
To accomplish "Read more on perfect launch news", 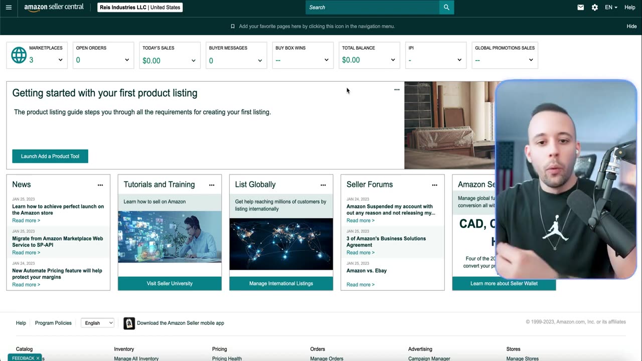I will point(26,221).
